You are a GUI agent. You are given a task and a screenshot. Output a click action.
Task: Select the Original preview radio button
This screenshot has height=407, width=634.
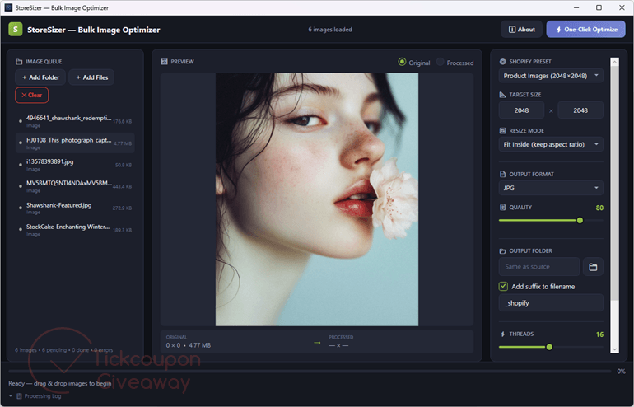point(402,62)
